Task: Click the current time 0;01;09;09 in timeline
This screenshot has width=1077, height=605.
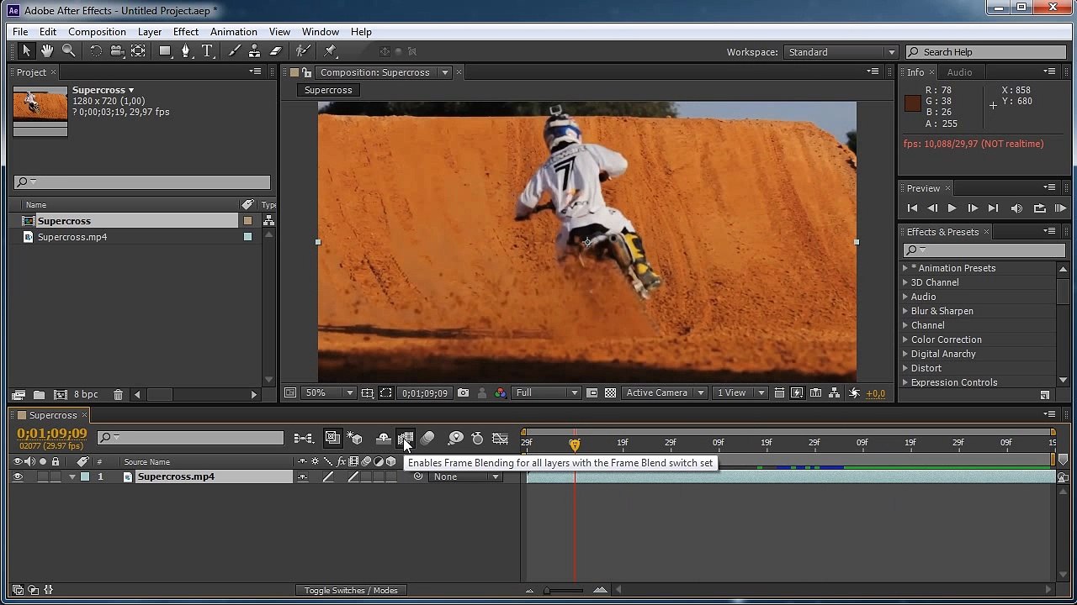Action: (52, 434)
